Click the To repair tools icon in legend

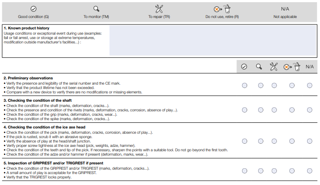pyautogui.click(x=159, y=9)
